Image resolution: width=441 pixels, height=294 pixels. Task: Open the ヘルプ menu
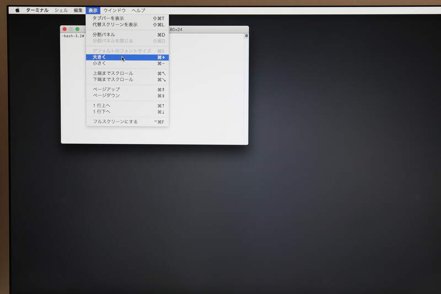tap(138, 10)
